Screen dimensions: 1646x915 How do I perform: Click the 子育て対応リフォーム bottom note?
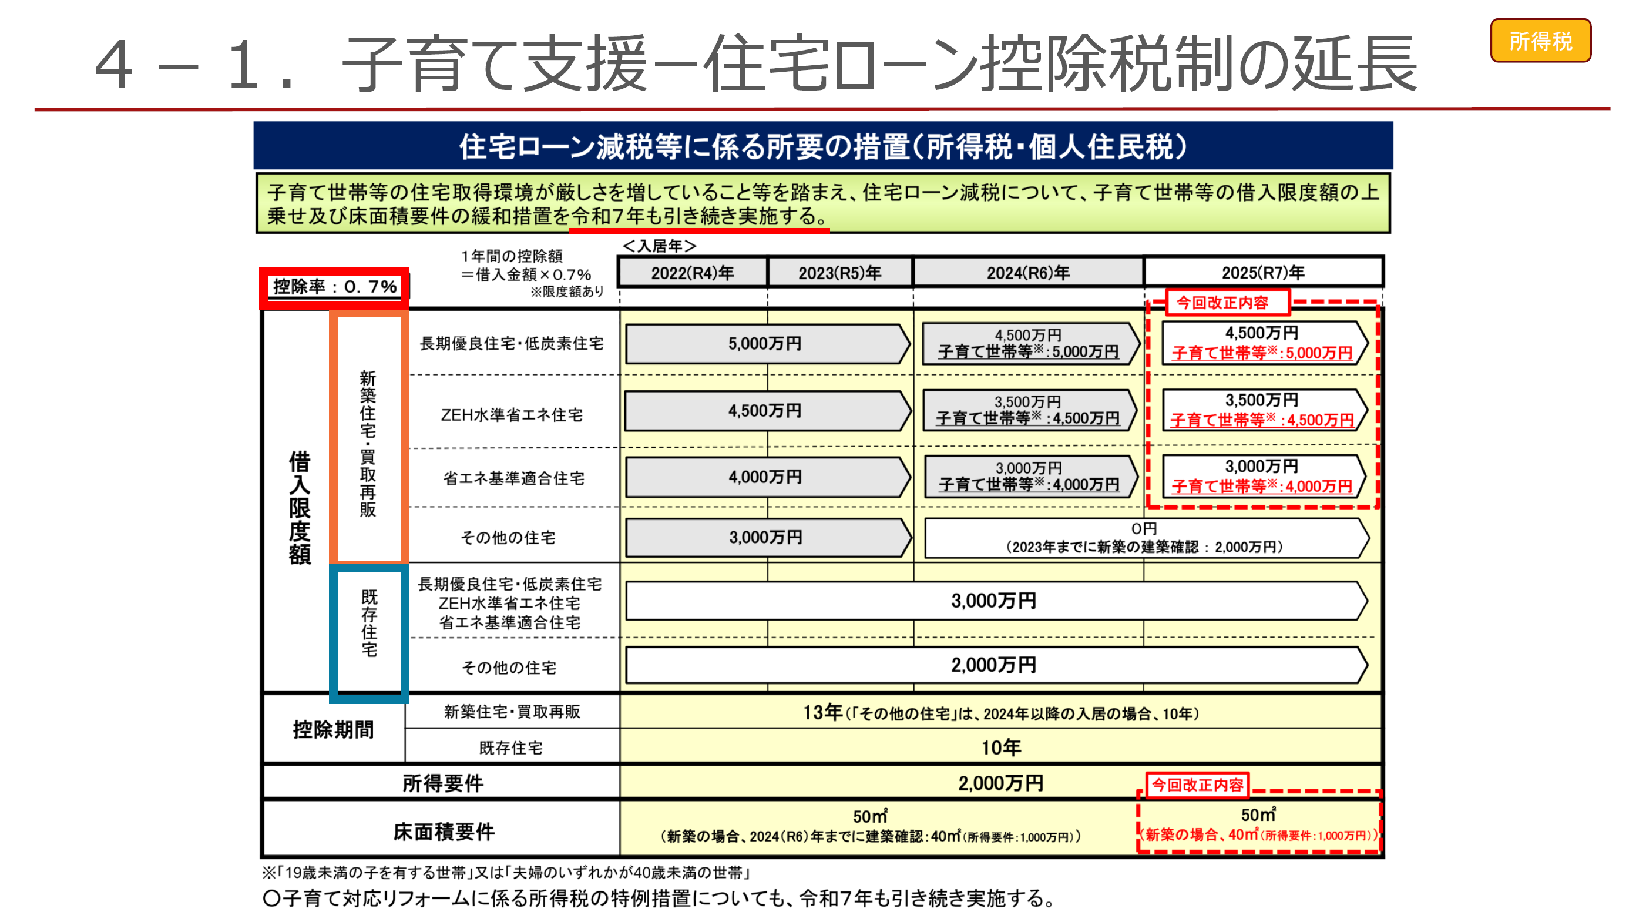click(660, 898)
